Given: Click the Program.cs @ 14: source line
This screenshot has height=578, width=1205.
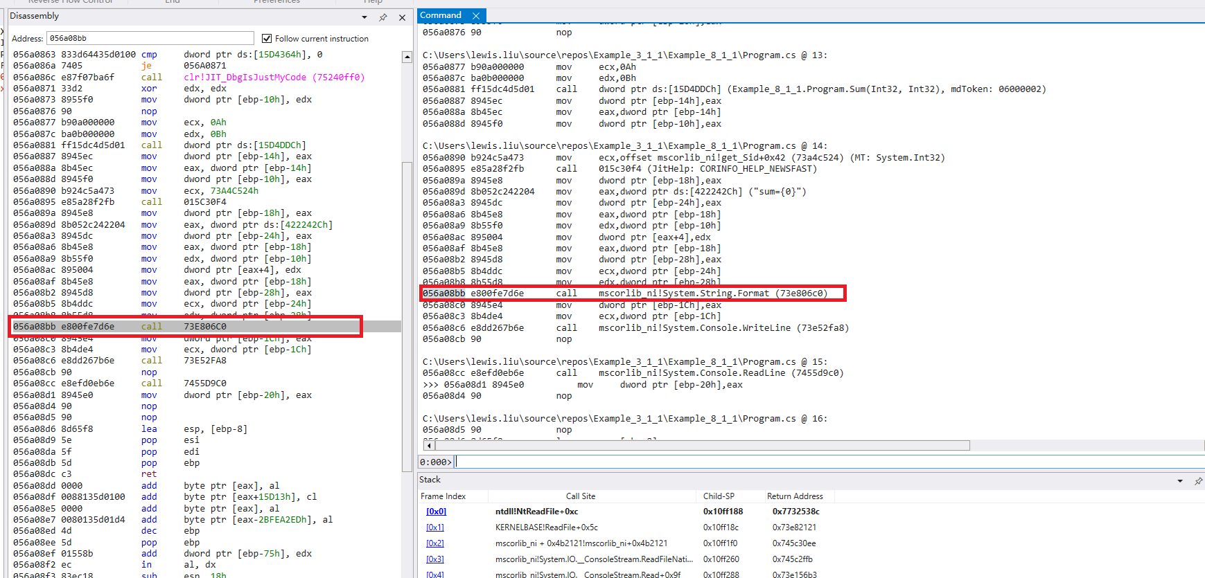Looking at the screenshot, I should 625,146.
